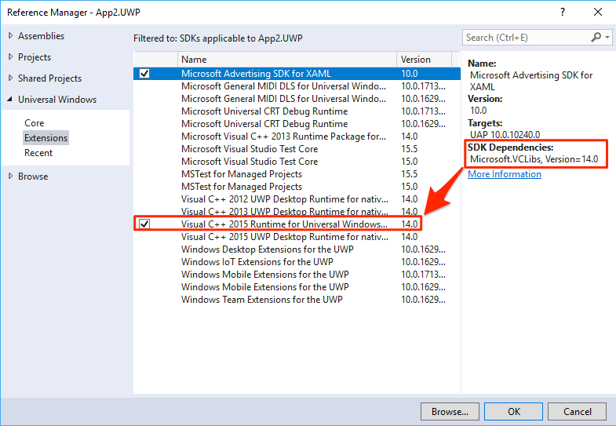Select Visual C++ 2013 UWP Desktop Runtime row

[x=297, y=211]
